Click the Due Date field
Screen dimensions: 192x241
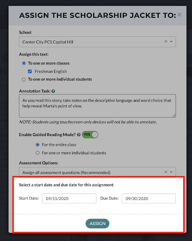point(149,199)
